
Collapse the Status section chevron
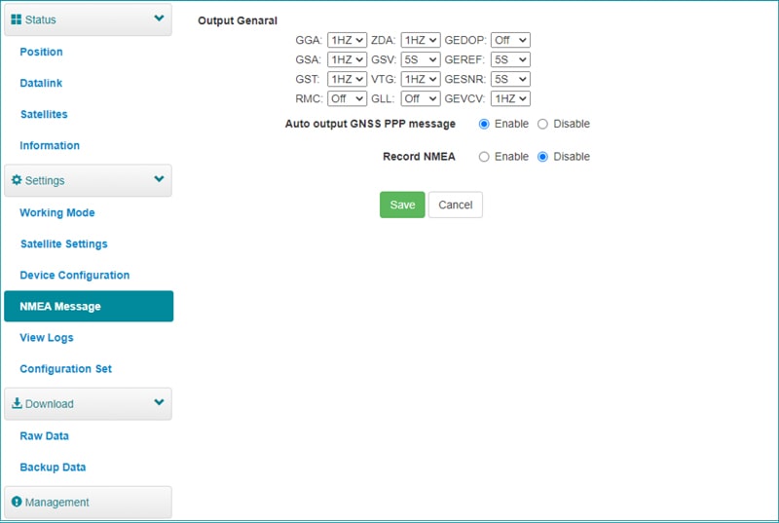click(159, 19)
